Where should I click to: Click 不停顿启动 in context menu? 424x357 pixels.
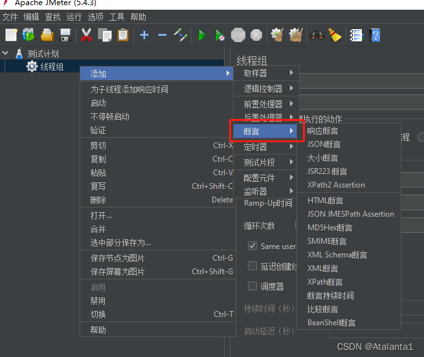(157, 116)
